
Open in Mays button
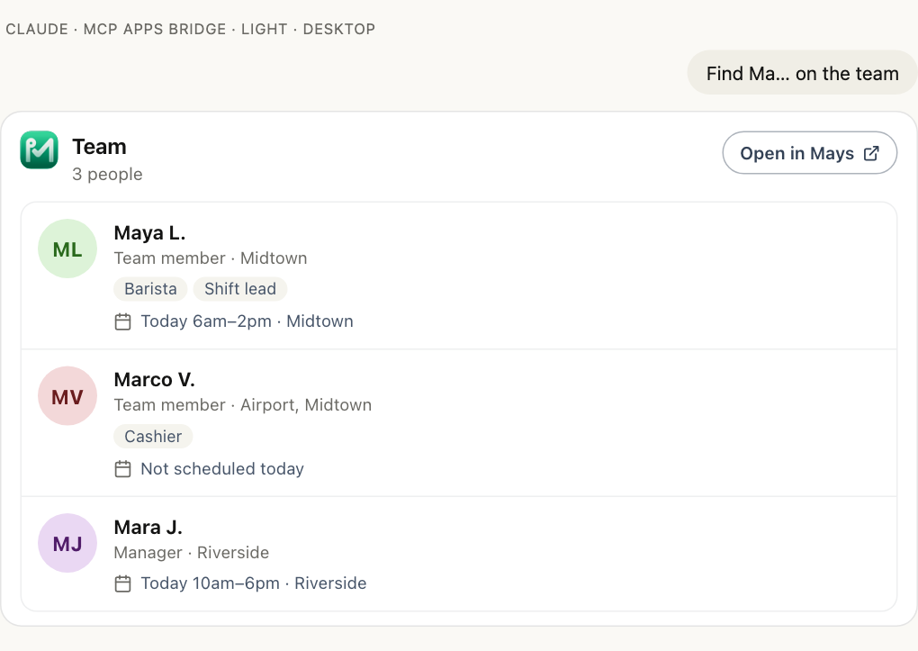coord(810,153)
